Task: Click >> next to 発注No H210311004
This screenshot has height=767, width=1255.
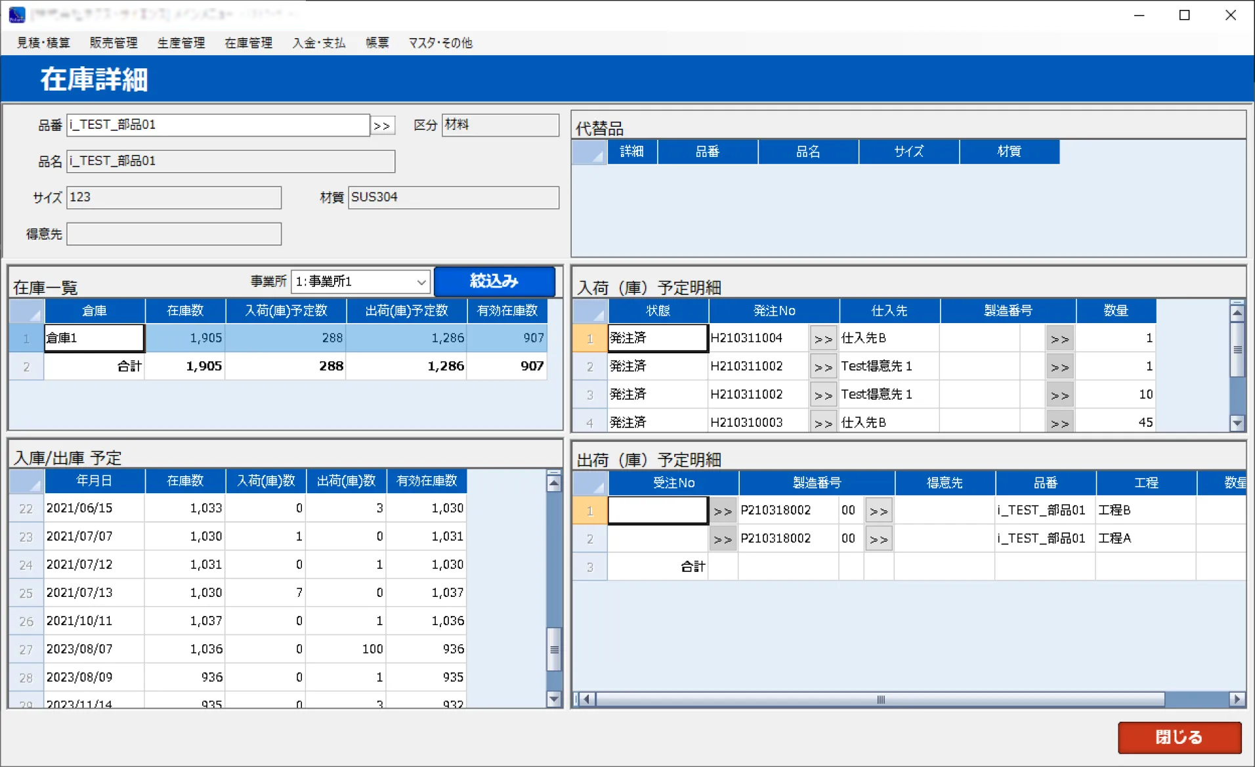Action: [x=823, y=339]
